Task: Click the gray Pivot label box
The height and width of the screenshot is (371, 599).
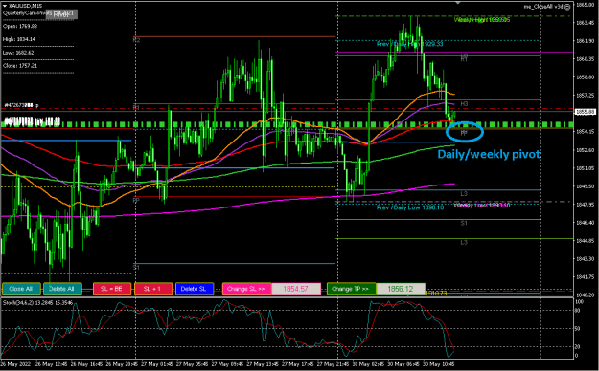Action: pyautogui.click(x=61, y=14)
